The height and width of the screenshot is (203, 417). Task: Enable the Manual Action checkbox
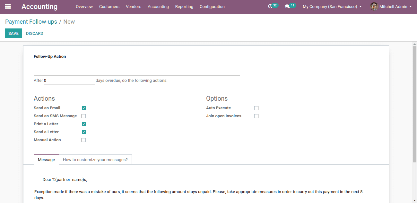84,140
